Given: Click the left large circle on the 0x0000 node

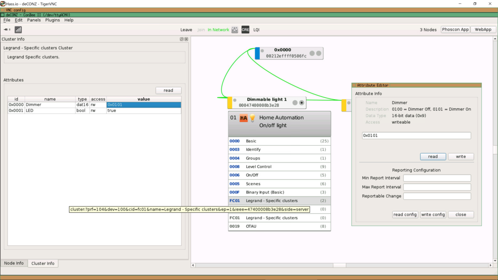Looking at the screenshot, I should pyautogui.click(x=312, y=53).
